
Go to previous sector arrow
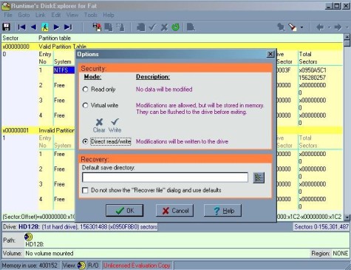coord(33,27)
